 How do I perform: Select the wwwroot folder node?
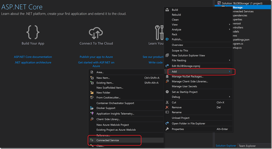[x=237, y=24]
